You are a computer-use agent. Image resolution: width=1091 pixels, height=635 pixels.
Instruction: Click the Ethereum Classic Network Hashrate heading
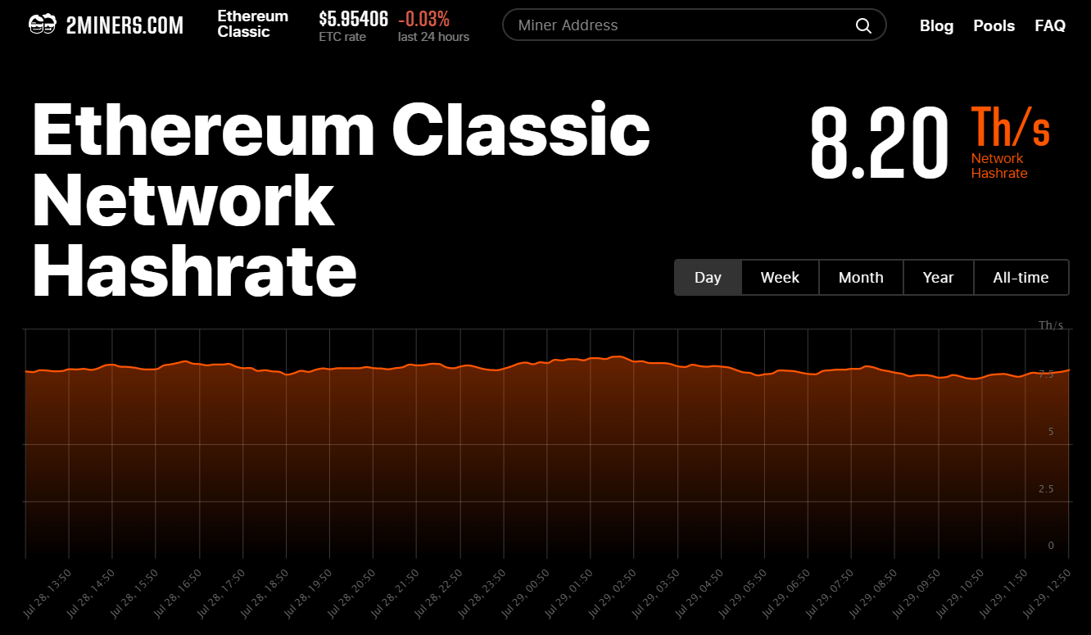[x=341, y=202]
